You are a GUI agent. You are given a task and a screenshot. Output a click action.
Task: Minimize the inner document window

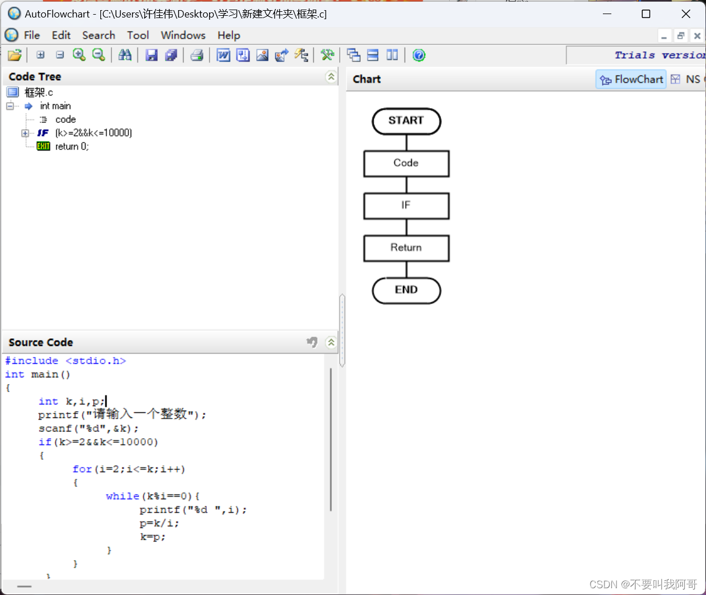664,36
